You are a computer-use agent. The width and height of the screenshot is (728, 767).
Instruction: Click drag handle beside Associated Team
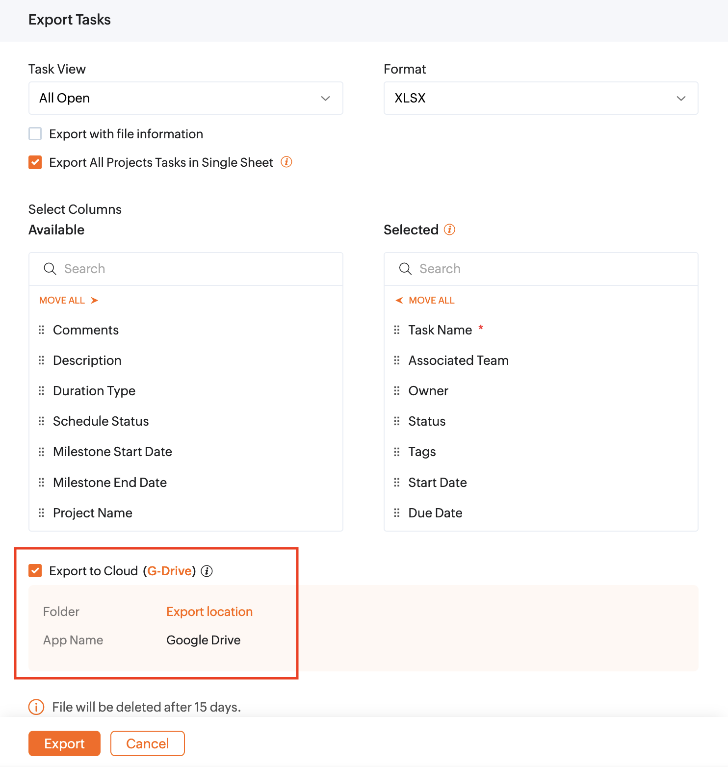point(397,360)
